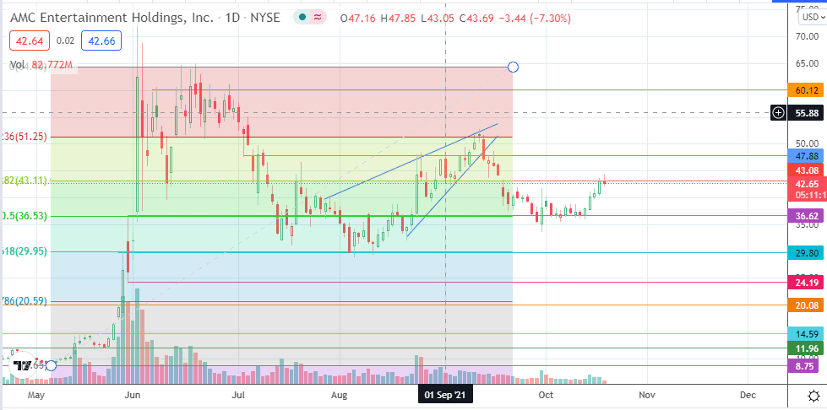Click the crosshair 55.88 price label

[x=807, y=112]
